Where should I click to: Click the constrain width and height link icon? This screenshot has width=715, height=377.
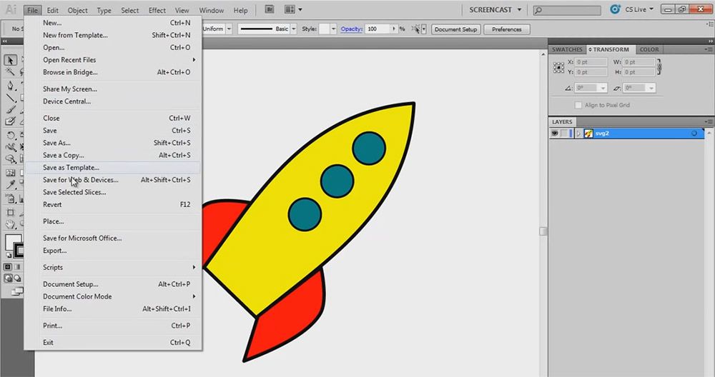[659, 67]
